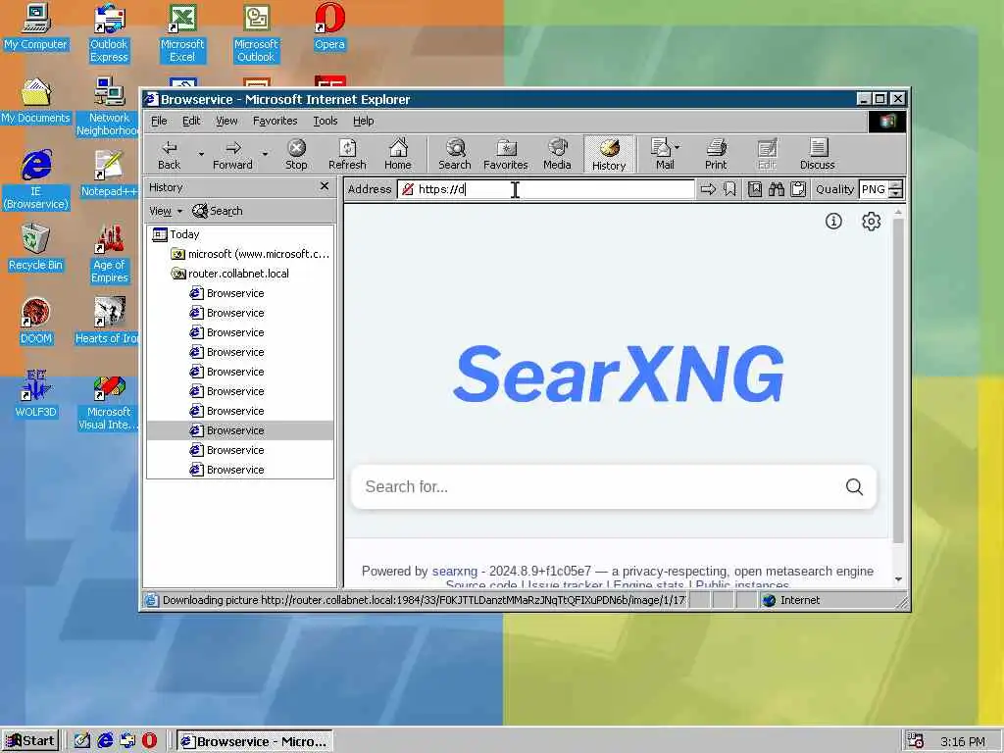Go to the Home page button
Image resolution: width=1004 pixels, height=753 pixels.
tap(398, 154)
